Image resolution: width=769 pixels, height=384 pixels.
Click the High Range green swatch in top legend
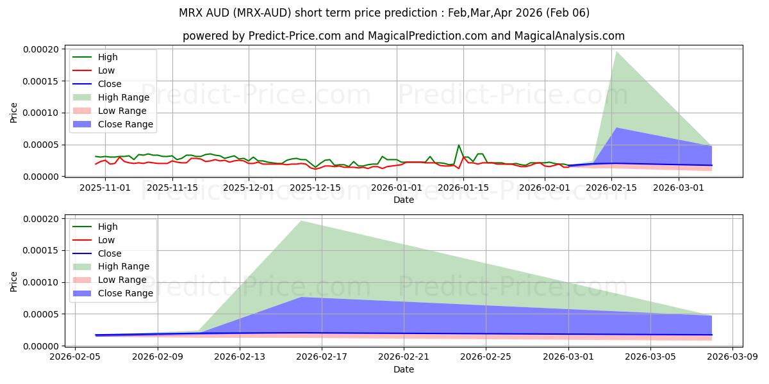pos(84,97)
